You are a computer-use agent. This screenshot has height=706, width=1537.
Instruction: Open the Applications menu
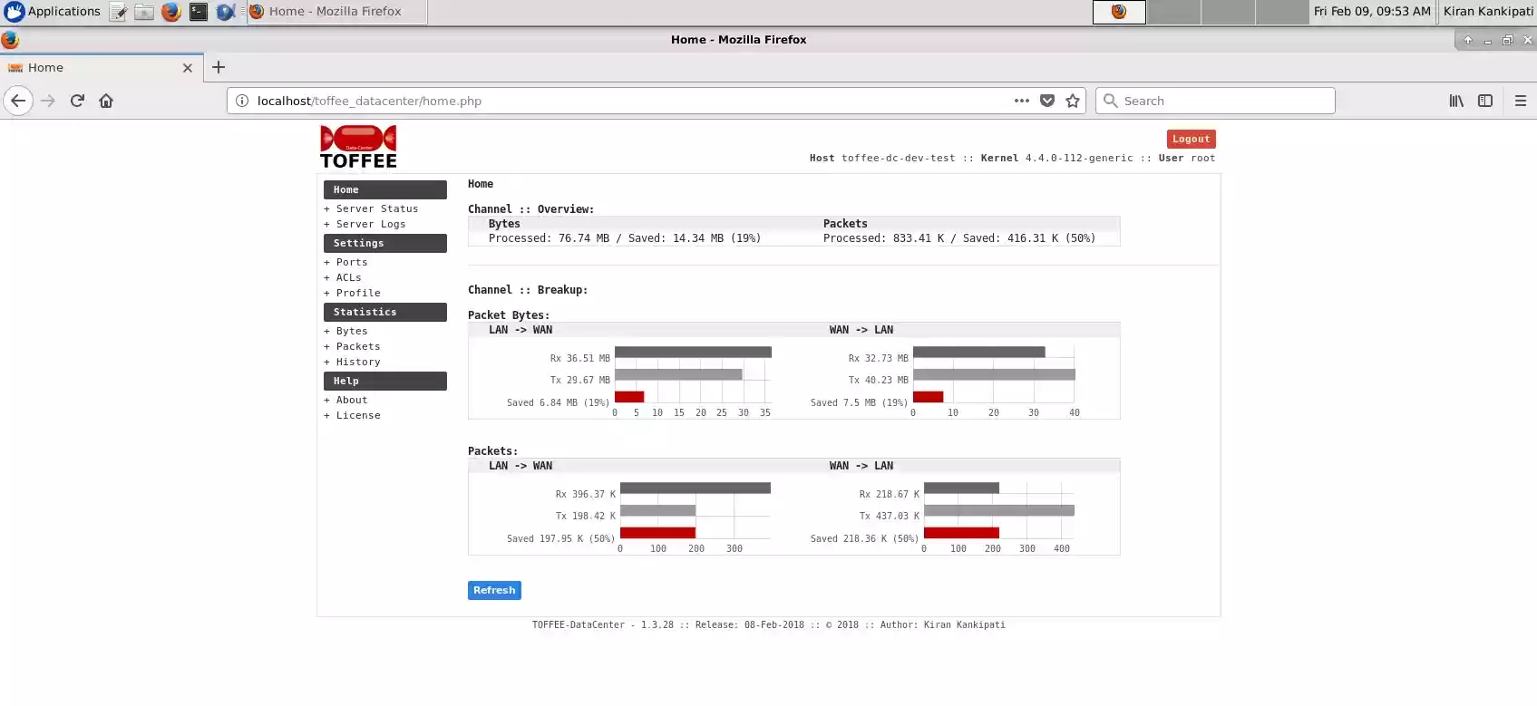(x=53, y=12)
